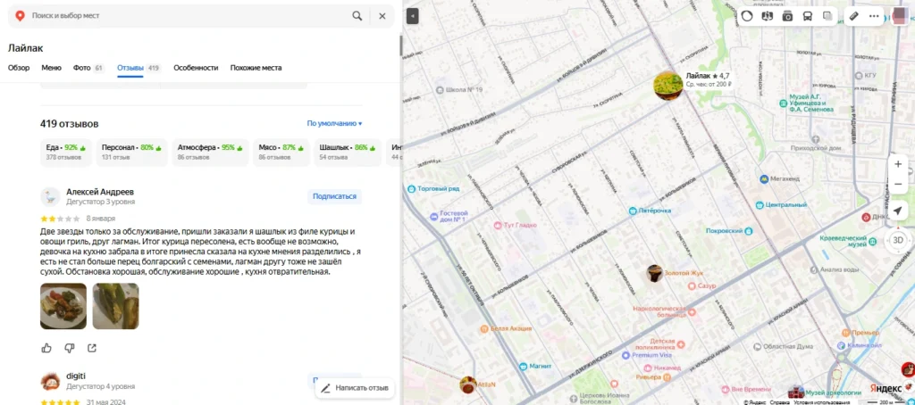Collapse the side panel with arrow button
915x405 pixels.
point(413,16)
